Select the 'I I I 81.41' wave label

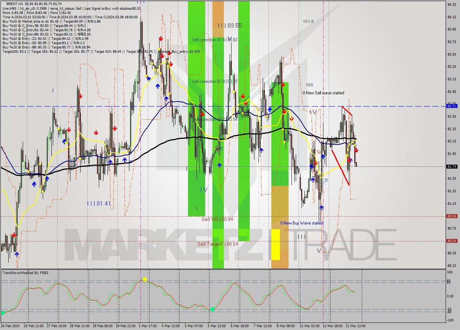[x=98, y=203]
